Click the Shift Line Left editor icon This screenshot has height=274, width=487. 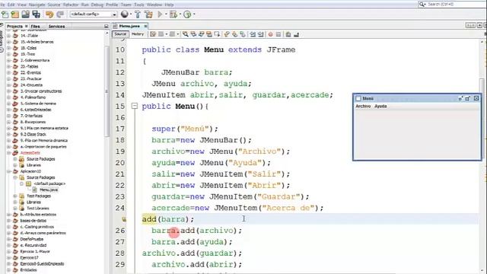(253, 34)
